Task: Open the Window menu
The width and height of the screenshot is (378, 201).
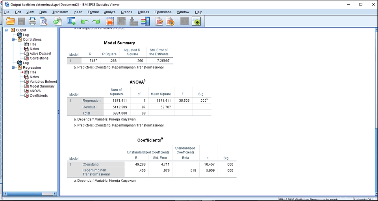Action: [183, 12]
